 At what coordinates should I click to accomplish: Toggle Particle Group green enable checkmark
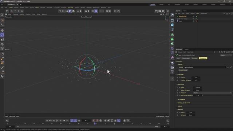pyautogui.click(x=197, y=19)
